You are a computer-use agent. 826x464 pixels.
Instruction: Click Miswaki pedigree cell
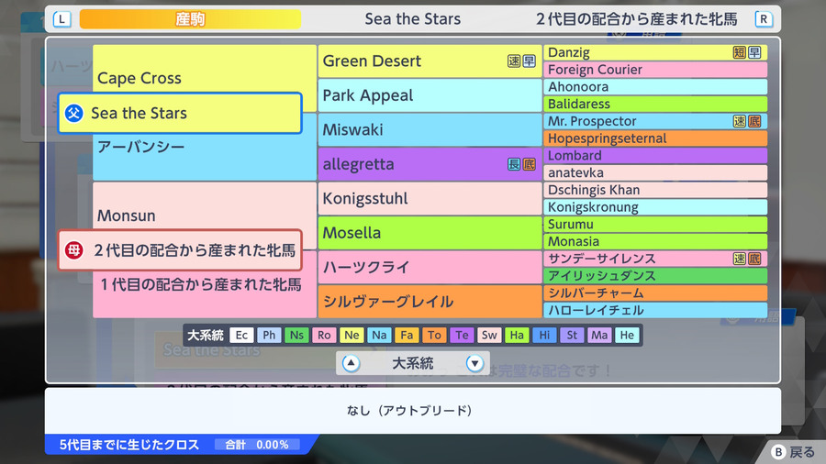(x=430, y=129)
